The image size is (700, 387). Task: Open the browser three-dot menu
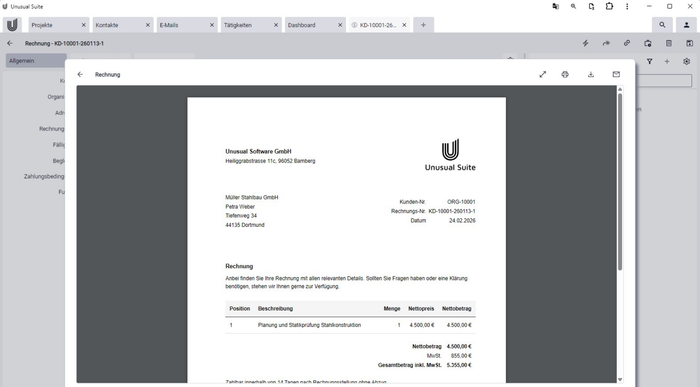pyautogui.click(x=627, y=6)
